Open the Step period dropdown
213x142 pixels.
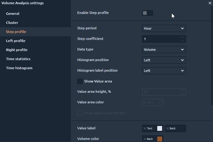coord(164,28)
